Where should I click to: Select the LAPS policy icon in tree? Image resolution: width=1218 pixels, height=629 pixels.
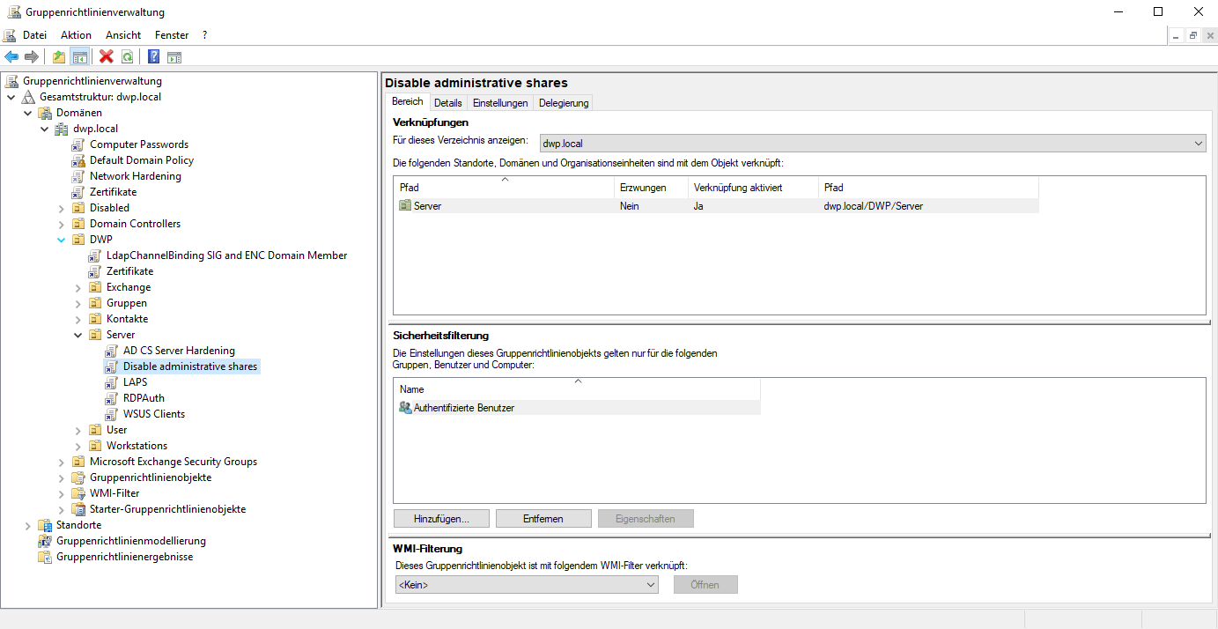click(x=111, y=382)
